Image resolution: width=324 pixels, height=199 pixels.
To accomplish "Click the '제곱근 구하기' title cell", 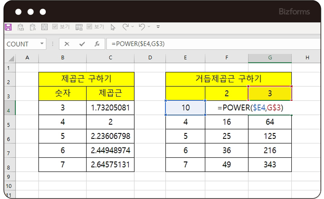I will pyautogui.click(x=87, y=79).
